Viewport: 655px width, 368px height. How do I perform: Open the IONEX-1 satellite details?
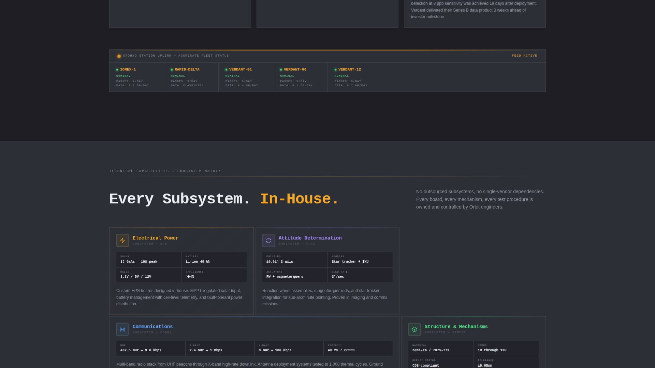[136, 77]
